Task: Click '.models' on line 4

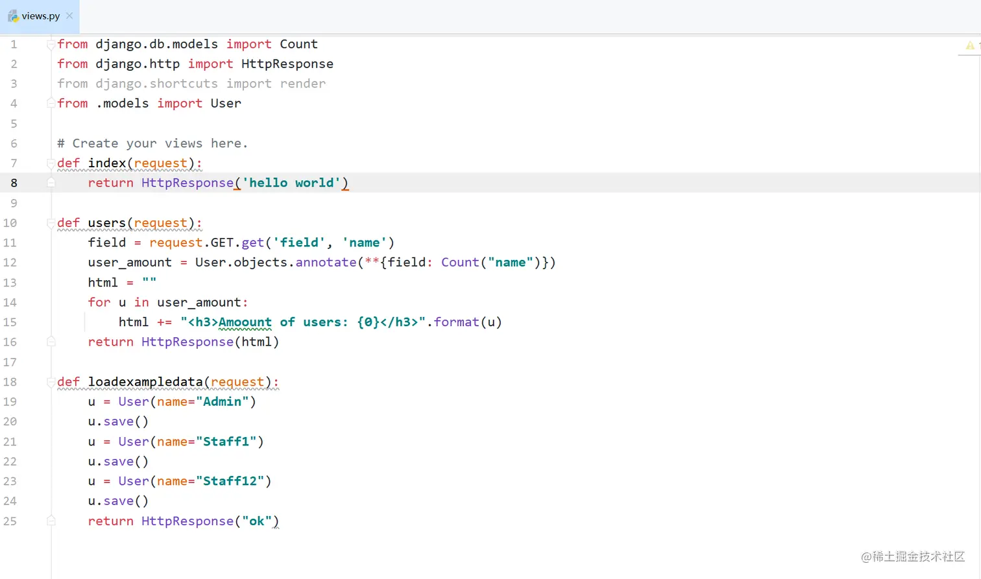Action: pyautogui.click(x=122, y=104)
